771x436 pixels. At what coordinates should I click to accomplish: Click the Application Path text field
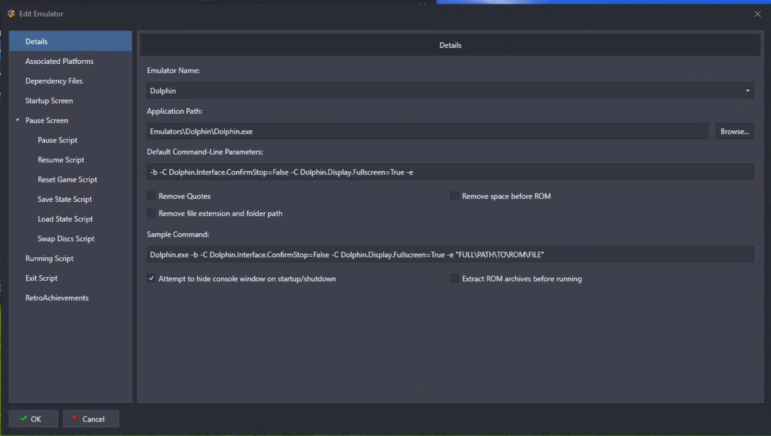(x=427, y=131)
